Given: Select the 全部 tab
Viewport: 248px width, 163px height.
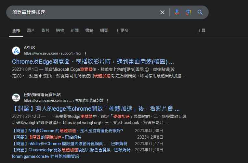Looking at the screenshot, I should (16, 31).
